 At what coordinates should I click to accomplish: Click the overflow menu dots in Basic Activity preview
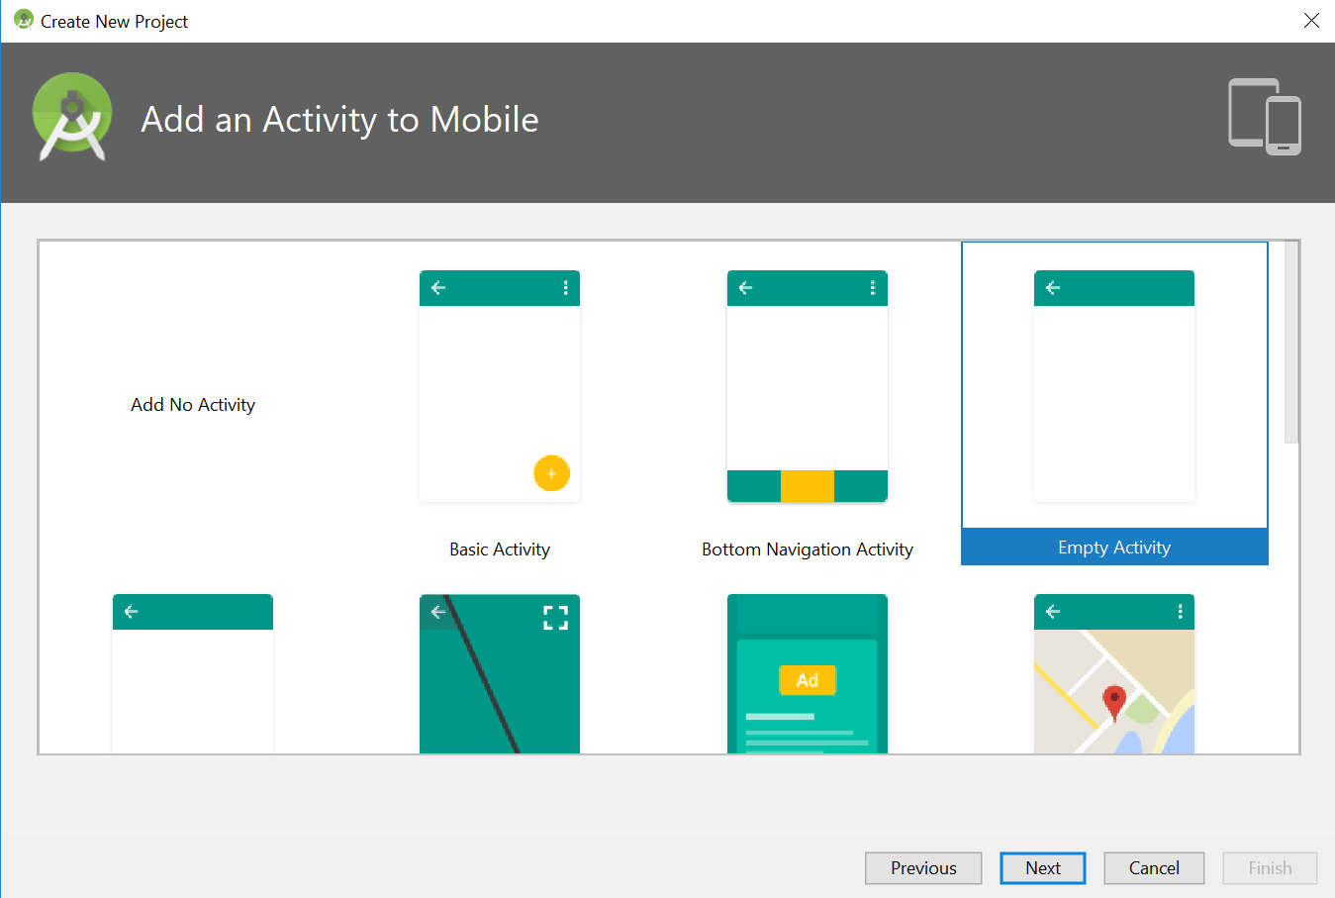(566, 288)
